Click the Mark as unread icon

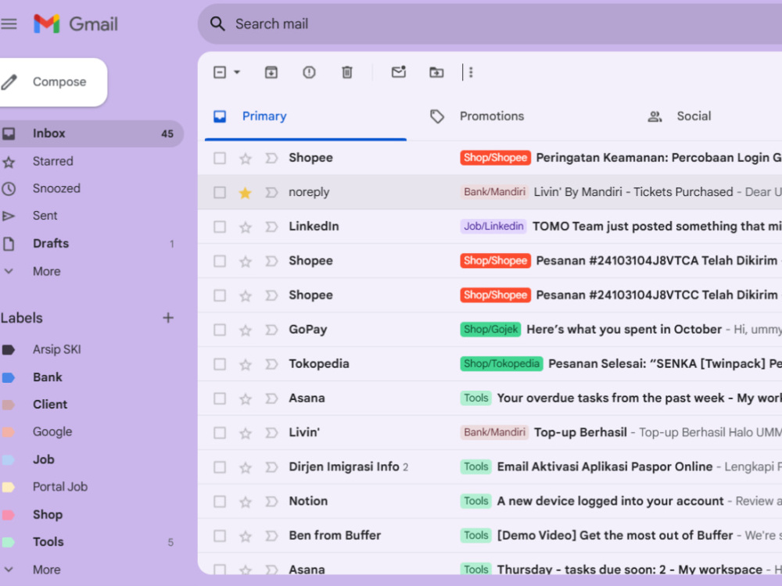click(399, 72)
